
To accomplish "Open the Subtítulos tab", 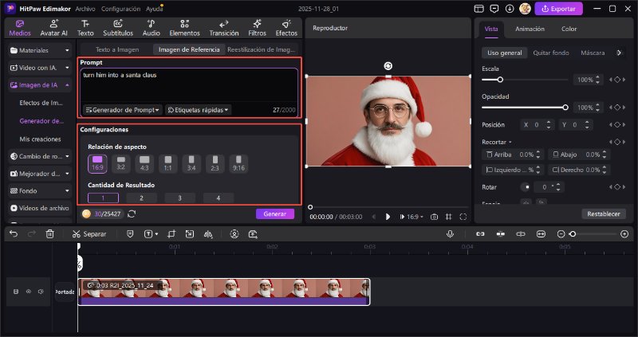I will click(x=118, y=28).
